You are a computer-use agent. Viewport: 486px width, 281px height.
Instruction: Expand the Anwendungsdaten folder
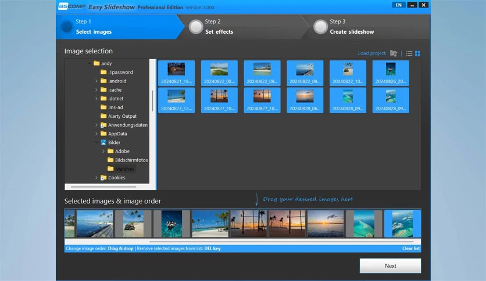coord(97,125)
